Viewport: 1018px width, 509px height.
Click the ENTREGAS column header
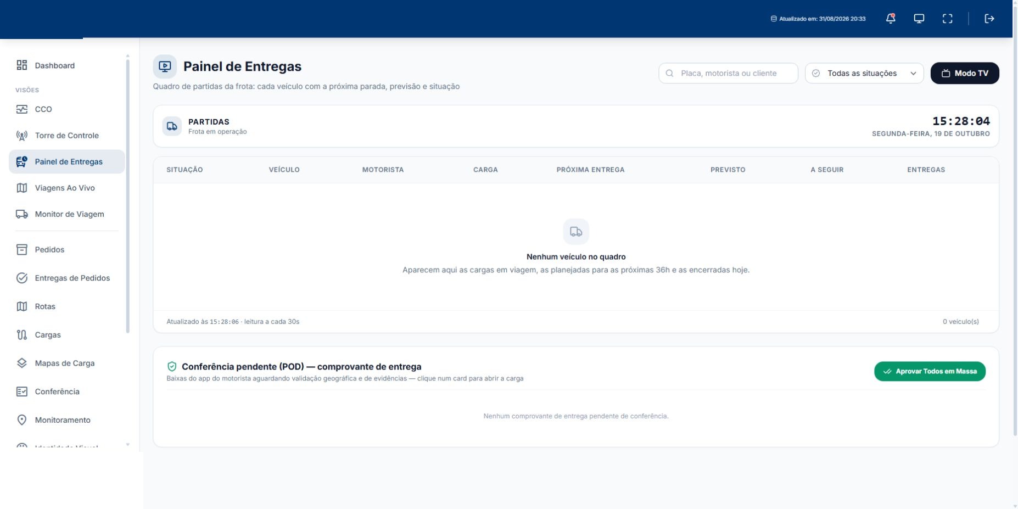(x=926, y=170)
